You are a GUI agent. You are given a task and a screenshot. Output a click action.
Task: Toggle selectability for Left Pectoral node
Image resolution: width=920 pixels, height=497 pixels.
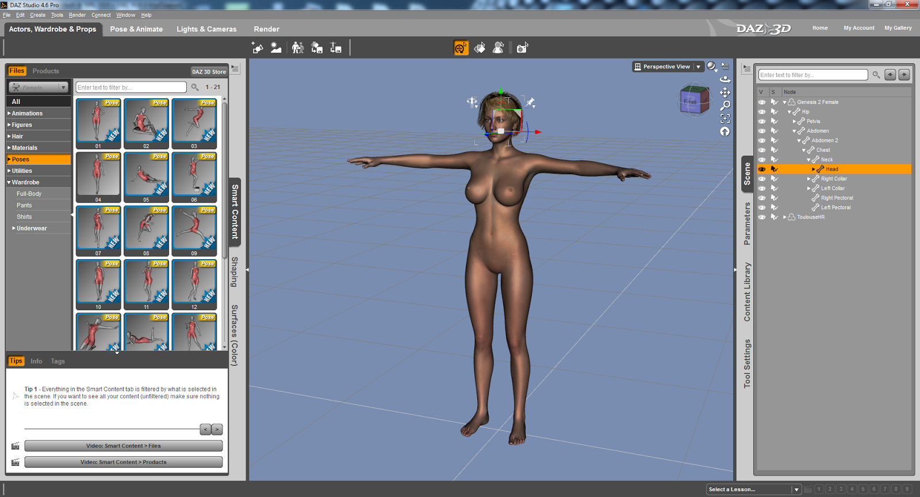click(775, 207)
